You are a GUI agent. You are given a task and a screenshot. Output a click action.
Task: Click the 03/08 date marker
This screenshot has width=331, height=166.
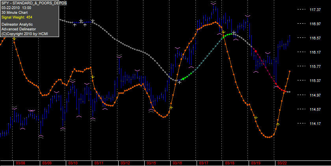(x=20, y=163)
